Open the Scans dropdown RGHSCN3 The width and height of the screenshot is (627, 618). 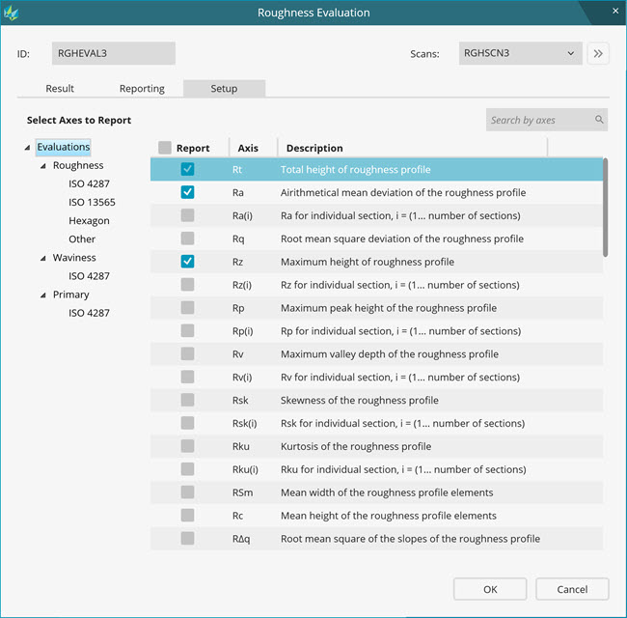[x=520, y=53]
